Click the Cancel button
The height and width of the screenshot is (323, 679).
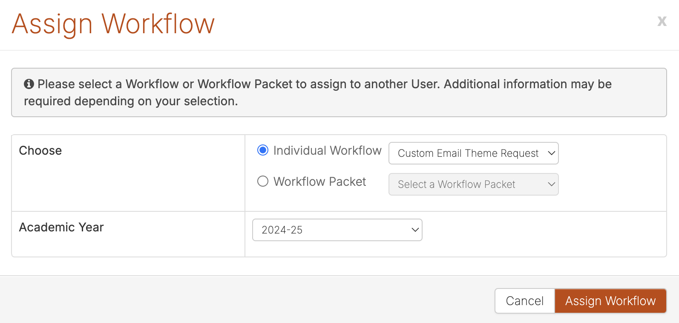pyautogui.click(x=524, y=301)
